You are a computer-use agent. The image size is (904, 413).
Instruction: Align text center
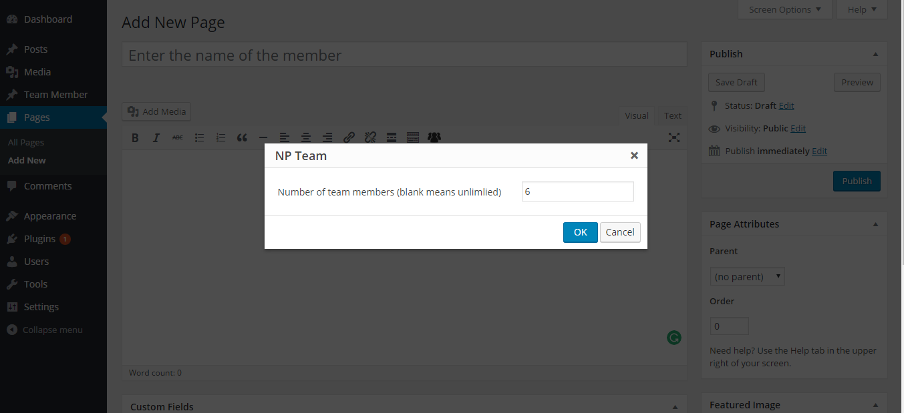coord(306,137)
